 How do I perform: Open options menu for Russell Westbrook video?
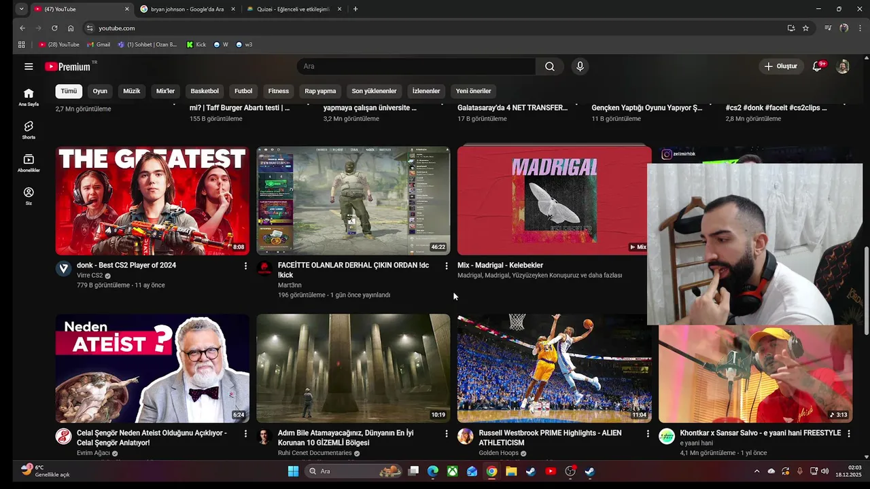[x=648, y=433]
